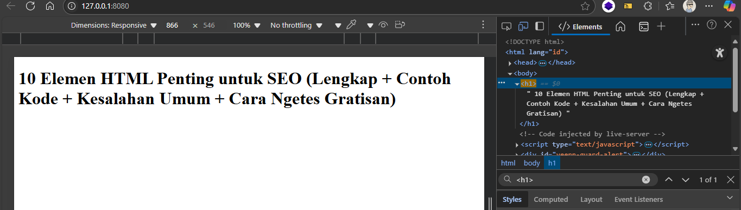Open DevTools help question mark
Viewport: 741px width, 210px height.
(711, 25)
